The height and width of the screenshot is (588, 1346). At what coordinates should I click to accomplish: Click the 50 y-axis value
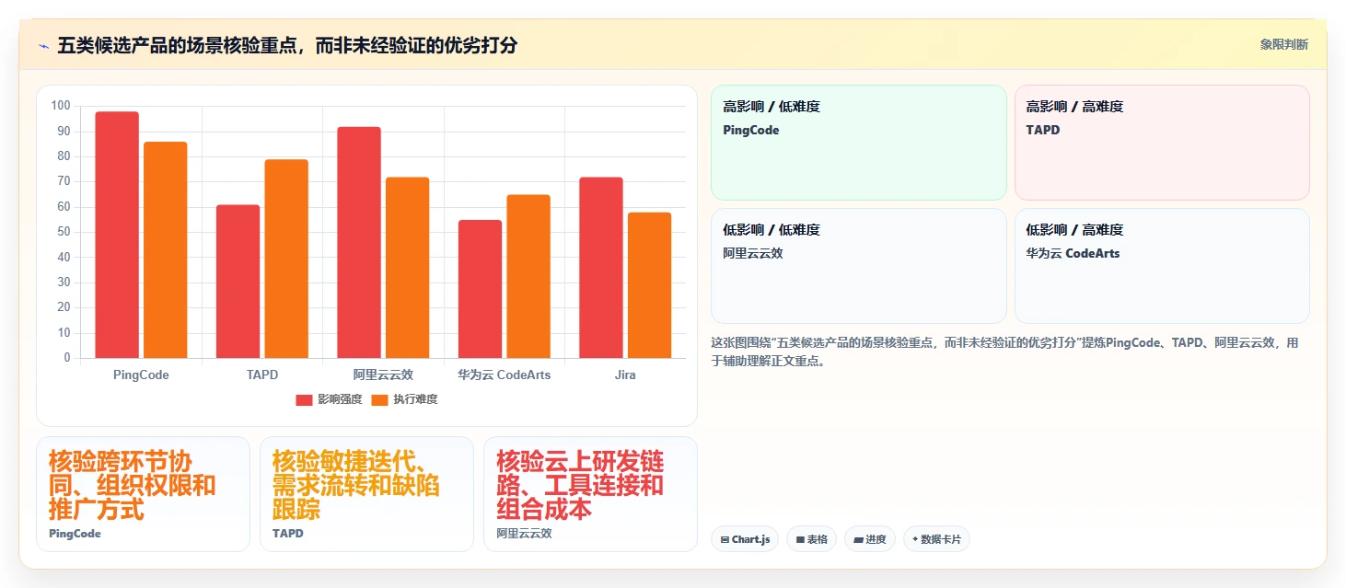64,232
